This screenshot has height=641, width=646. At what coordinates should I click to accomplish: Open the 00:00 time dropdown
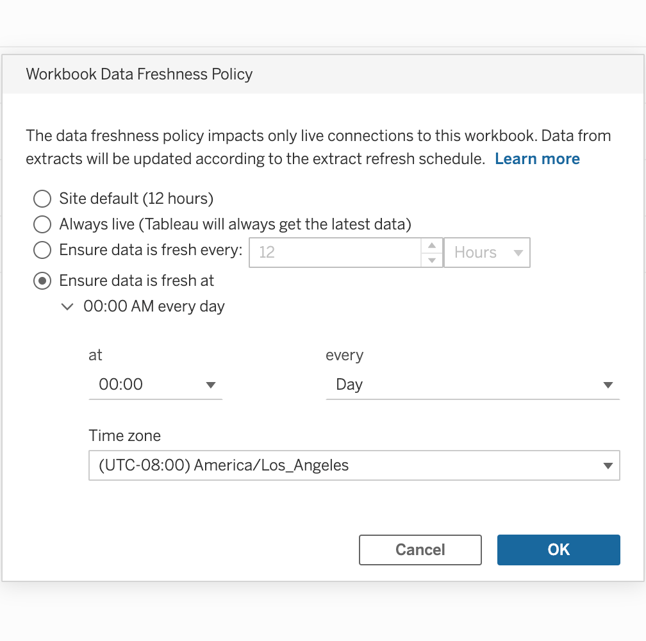pyautogui.click(x=154, y=385)
